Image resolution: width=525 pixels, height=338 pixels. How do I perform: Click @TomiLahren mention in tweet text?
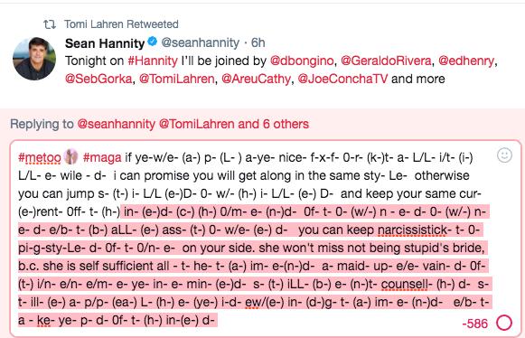pyautogui.click(x=177, y=79)
